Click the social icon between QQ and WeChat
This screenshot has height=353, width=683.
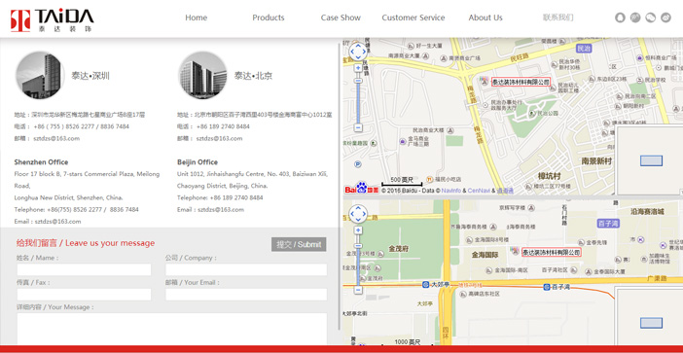tap(635, 18)
